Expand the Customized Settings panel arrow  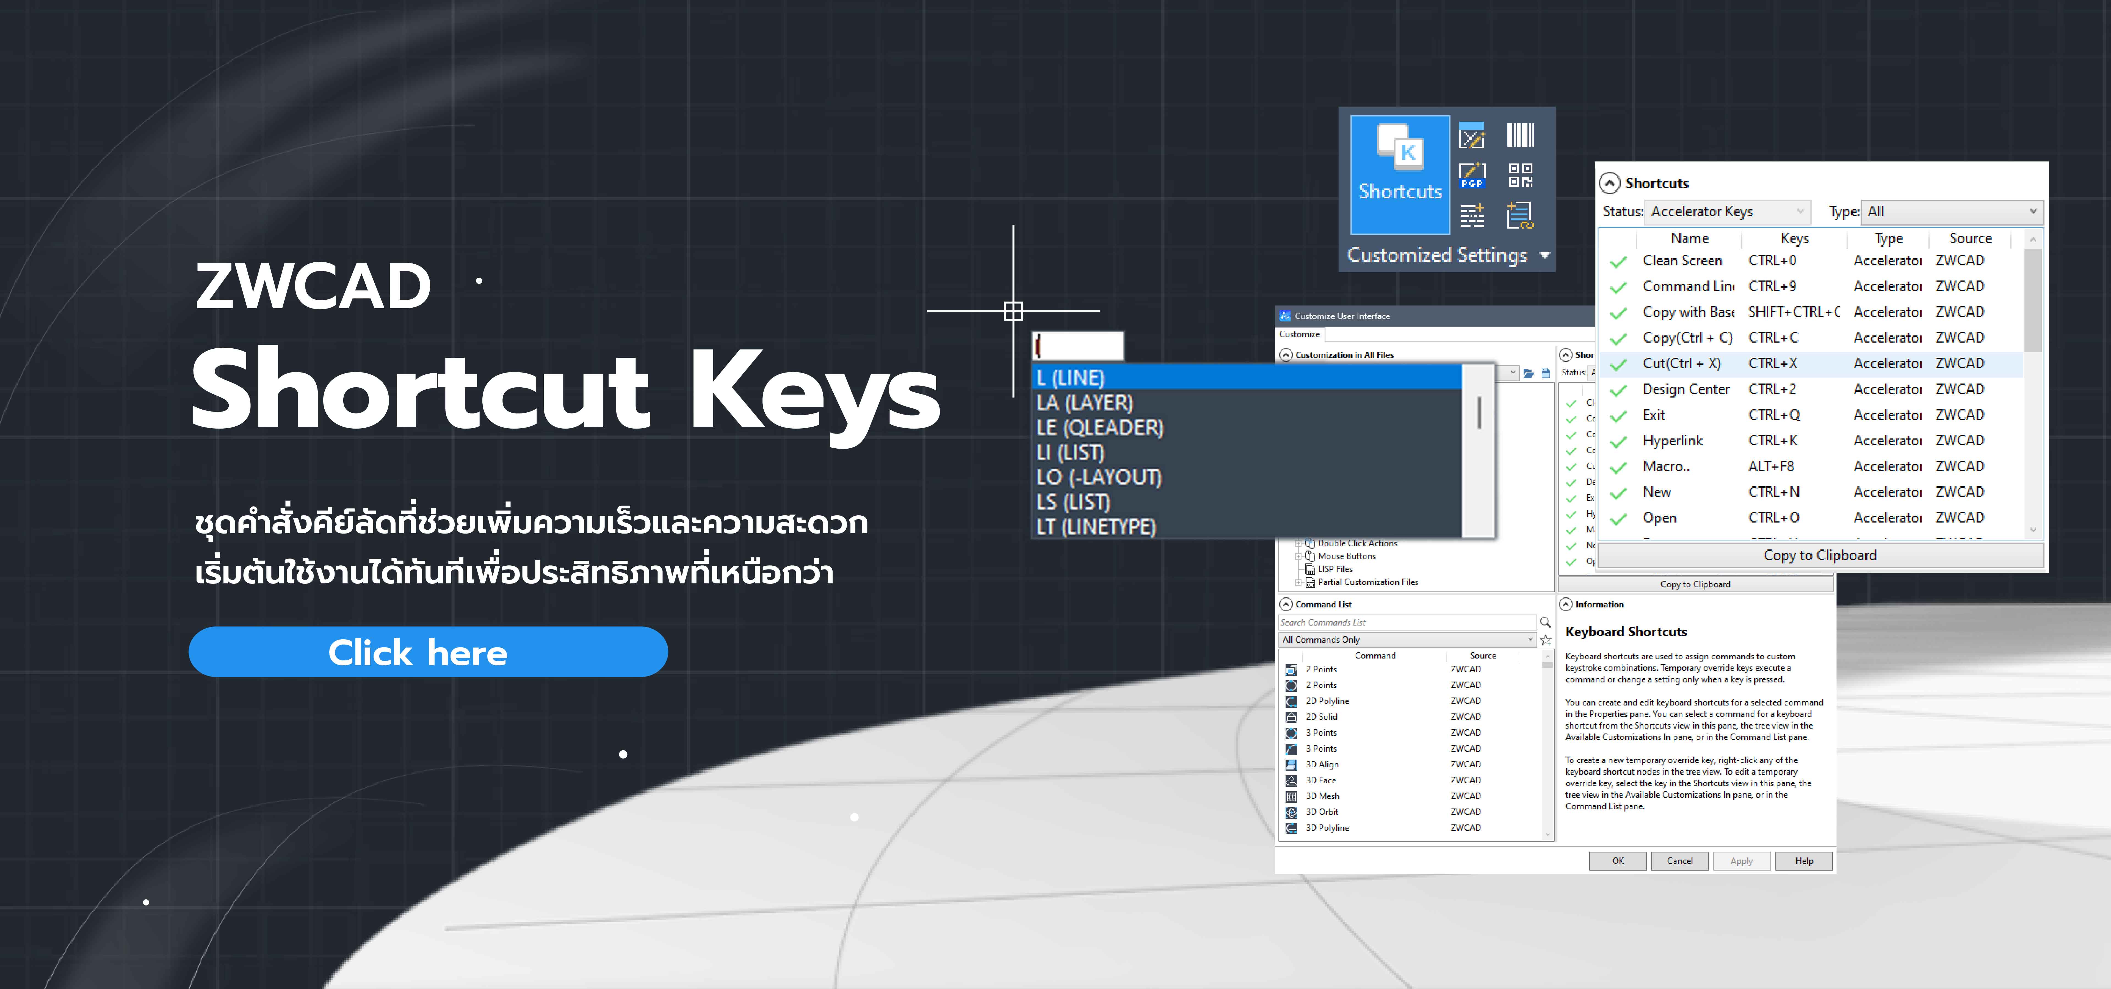[1545, 255]
